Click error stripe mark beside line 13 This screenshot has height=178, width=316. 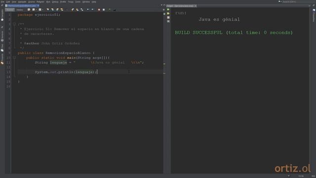164,74
